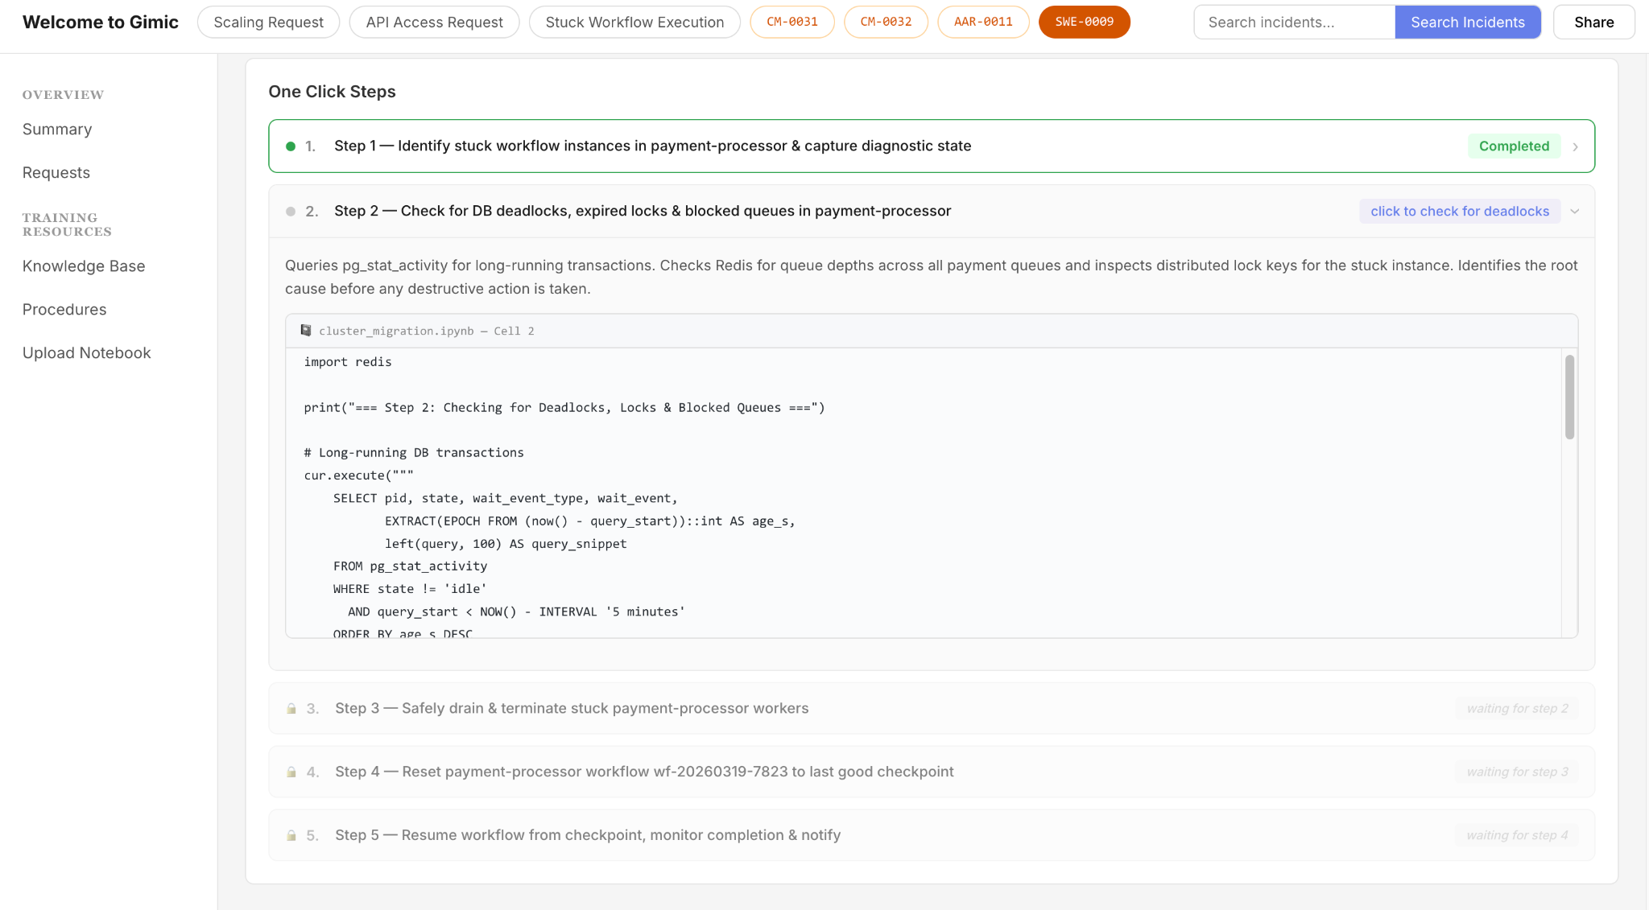Click the OVERVIEW section label
The height and width of the screenshot is (910, 1649).
pyautogui.click(x=63, y=95)
